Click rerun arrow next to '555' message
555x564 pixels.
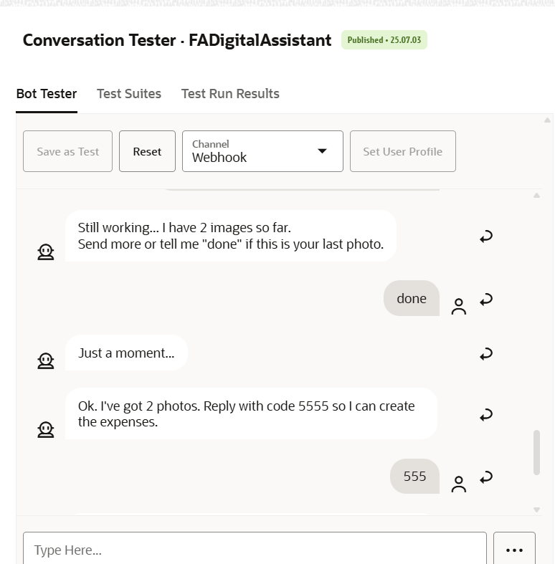[x=486, y=477]
